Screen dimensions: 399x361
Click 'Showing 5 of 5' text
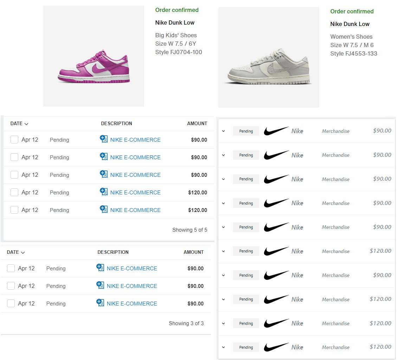[x=190, y=230]
